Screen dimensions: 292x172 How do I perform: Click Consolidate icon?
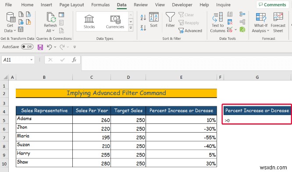coord(242,14)
